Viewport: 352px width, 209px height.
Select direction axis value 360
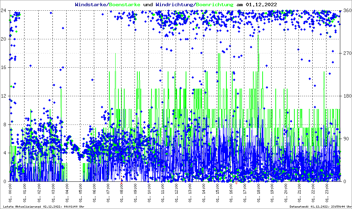click(x=348, y=11)
